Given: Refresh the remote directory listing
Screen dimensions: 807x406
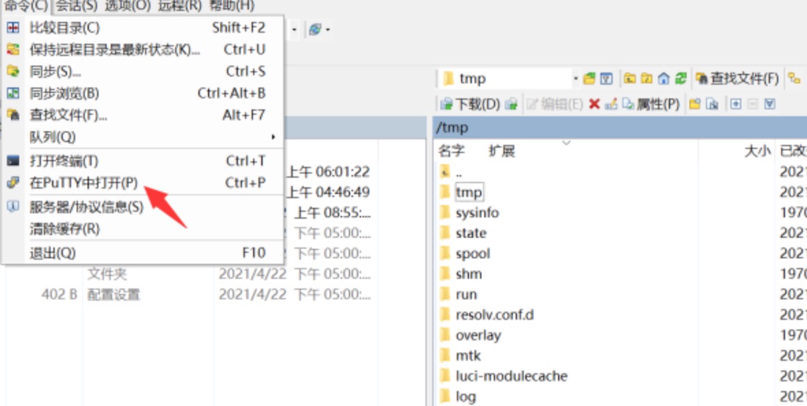Looking at the screenshot, I should point(680,79).
